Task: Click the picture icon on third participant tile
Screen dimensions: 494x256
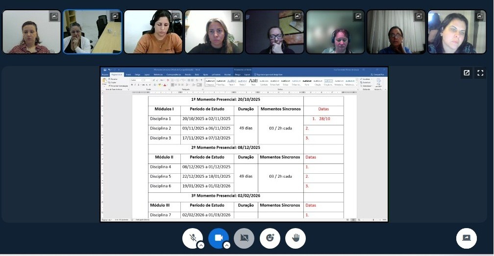Action: pos(175,17)
